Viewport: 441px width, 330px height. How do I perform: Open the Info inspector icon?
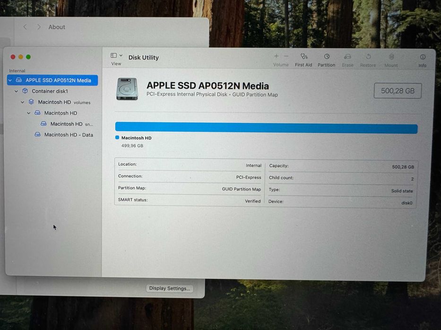point(423,57)
